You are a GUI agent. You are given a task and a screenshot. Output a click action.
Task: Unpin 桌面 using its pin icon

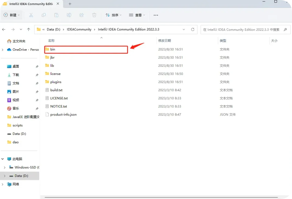(37, 67)
